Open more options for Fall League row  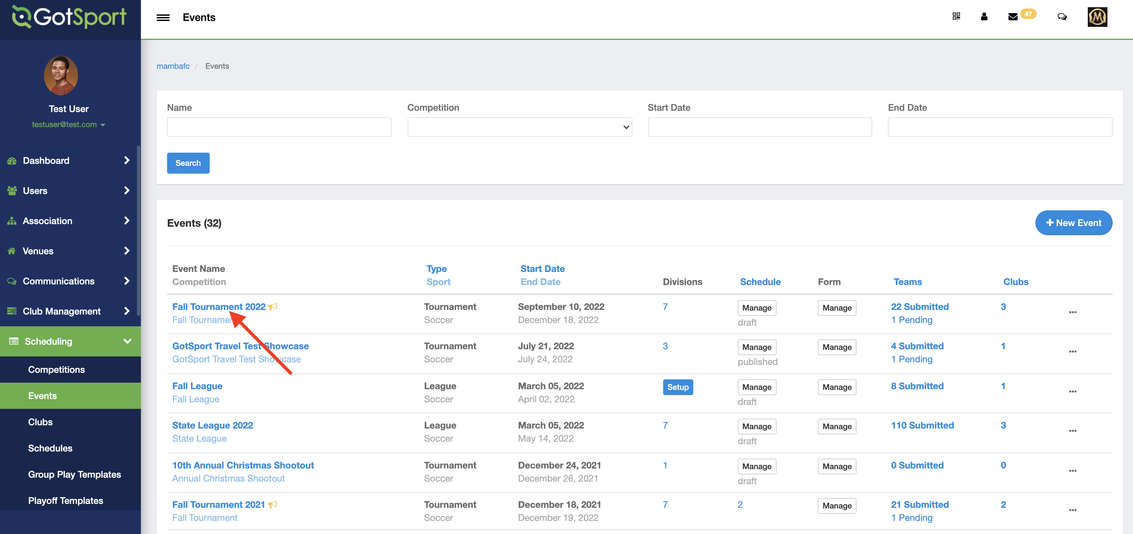coord(1073,391)
